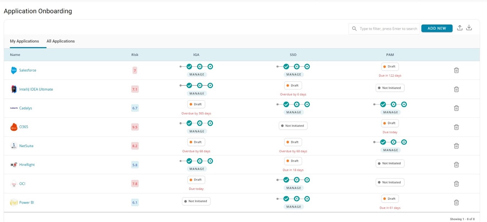
Task: Click Not Initiated for Power BI IGA
Action: 196,201
